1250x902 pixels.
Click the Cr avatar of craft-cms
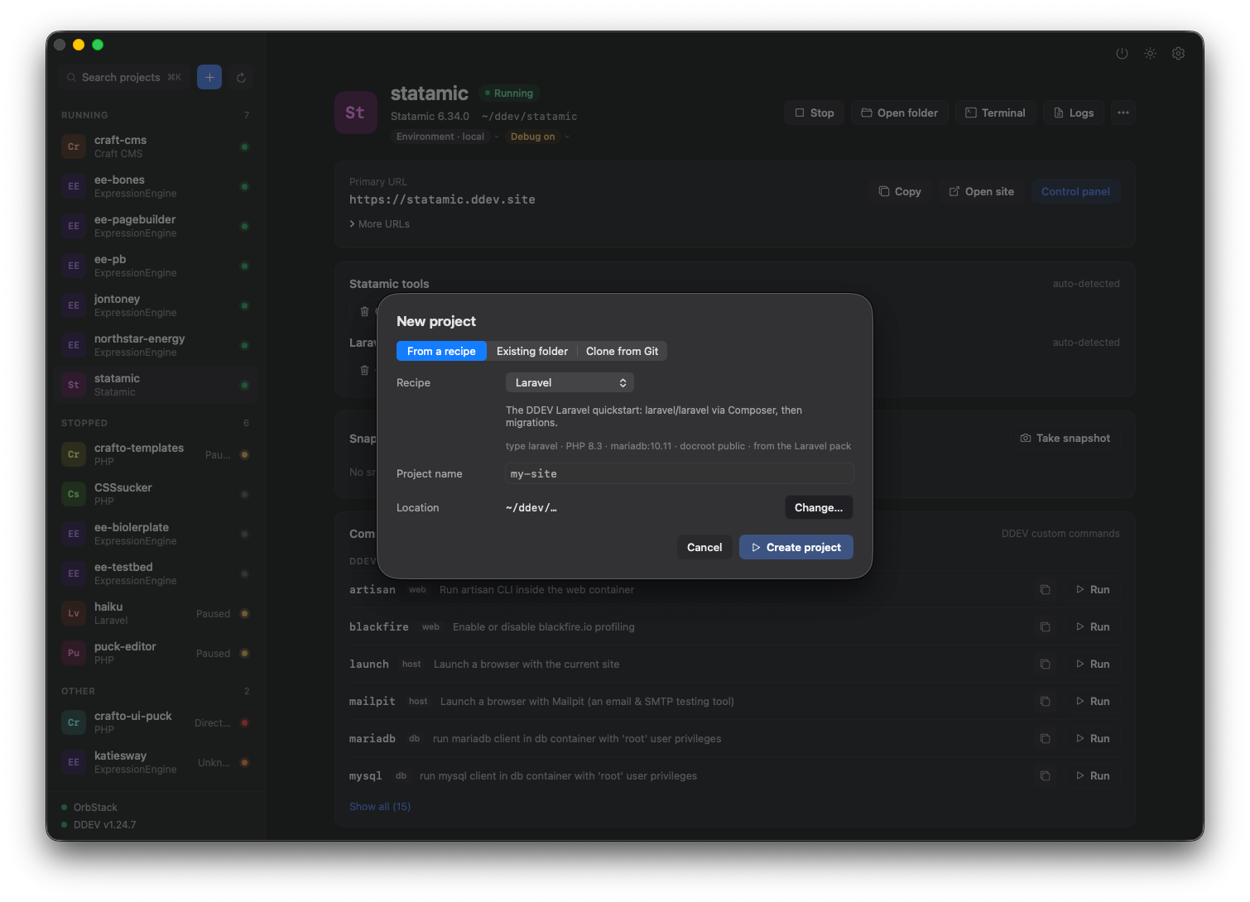[74, 146]
